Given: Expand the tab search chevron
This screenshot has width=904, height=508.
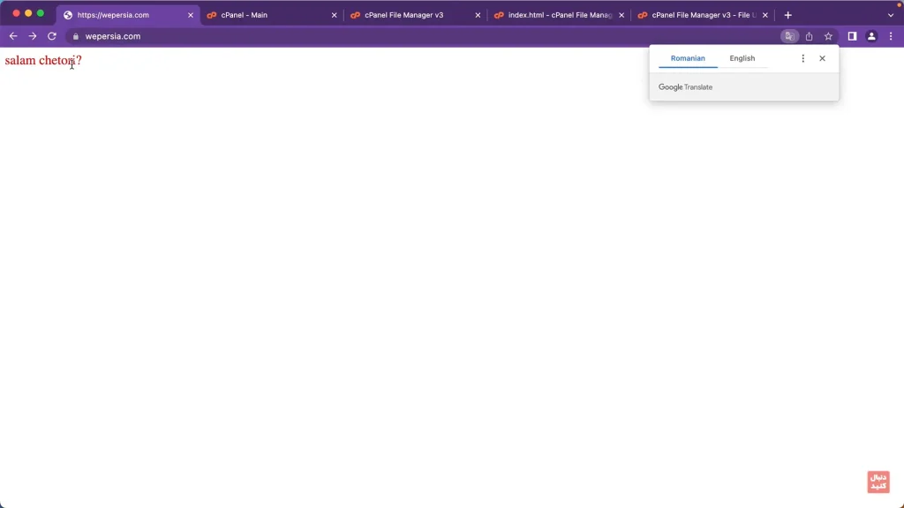Looking at the screenshot, I should 891,15.
